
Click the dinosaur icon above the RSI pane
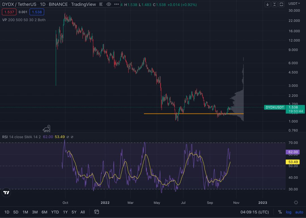click(x=47, y=128)
